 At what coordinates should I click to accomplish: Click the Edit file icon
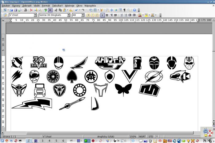tap(25, 10)
